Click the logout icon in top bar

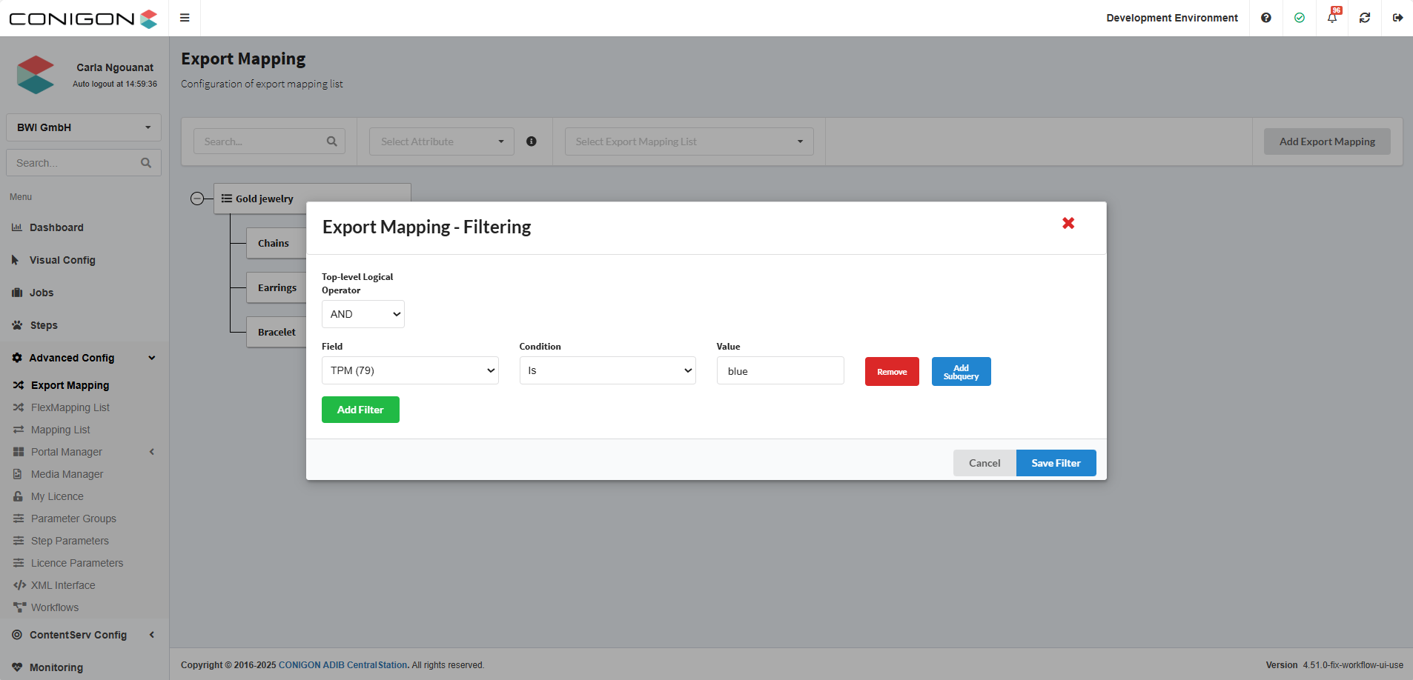(1397, 18)
